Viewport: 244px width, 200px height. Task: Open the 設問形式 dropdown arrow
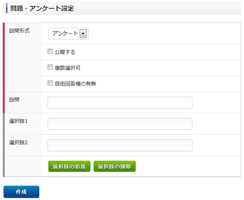83,34
